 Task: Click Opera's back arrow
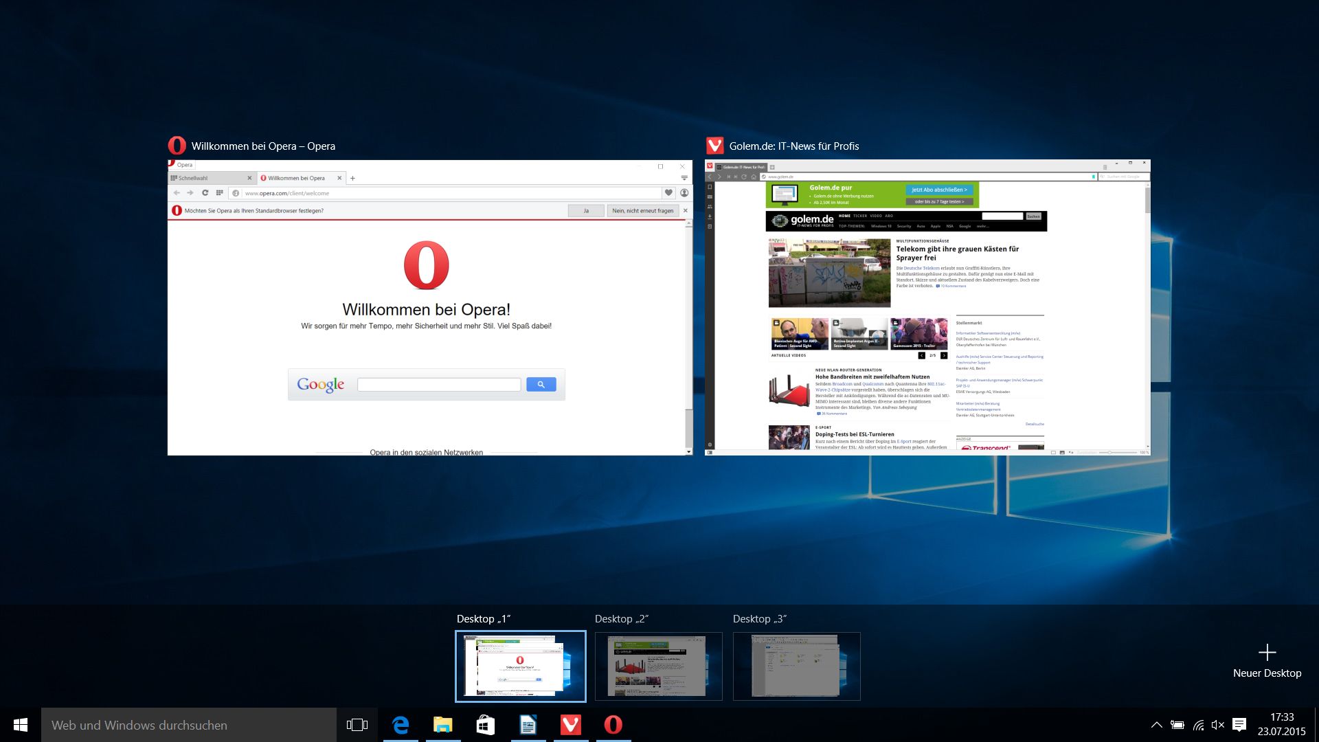[x=177, y=193]
